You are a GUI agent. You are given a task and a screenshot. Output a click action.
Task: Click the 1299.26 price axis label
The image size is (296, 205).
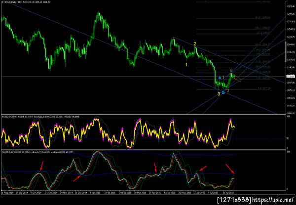[291, 14]
